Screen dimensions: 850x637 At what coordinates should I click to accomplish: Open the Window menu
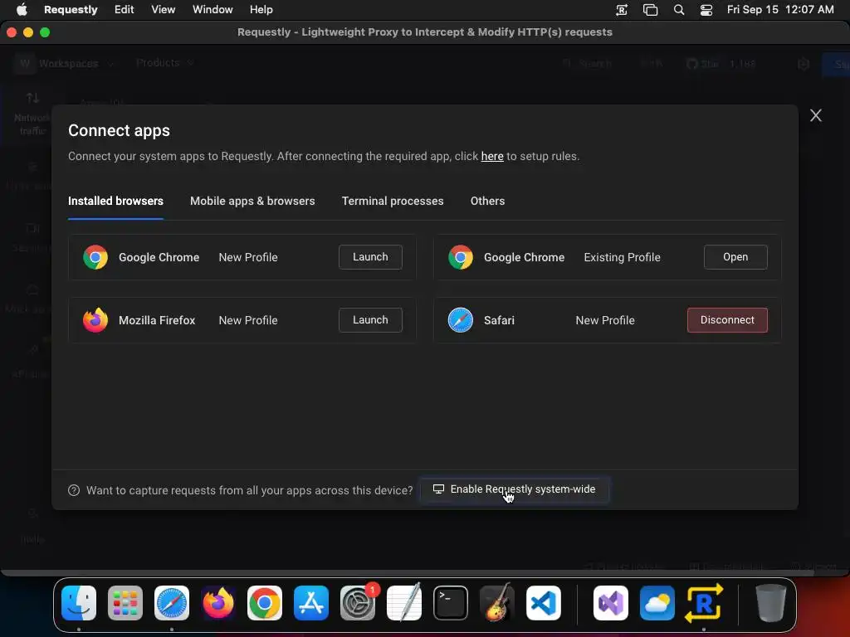click(212, 9)
